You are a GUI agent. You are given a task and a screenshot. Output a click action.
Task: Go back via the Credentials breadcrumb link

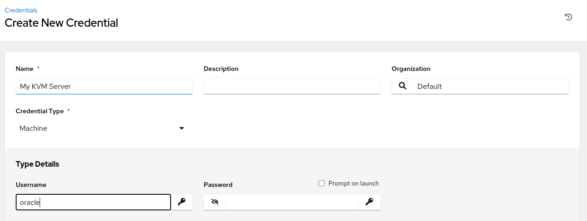(x=21, y=10)
